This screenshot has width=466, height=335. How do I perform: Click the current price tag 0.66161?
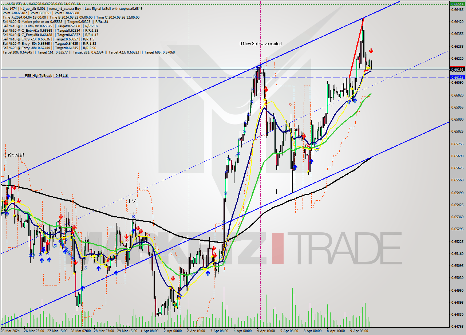tap(457, 69)
